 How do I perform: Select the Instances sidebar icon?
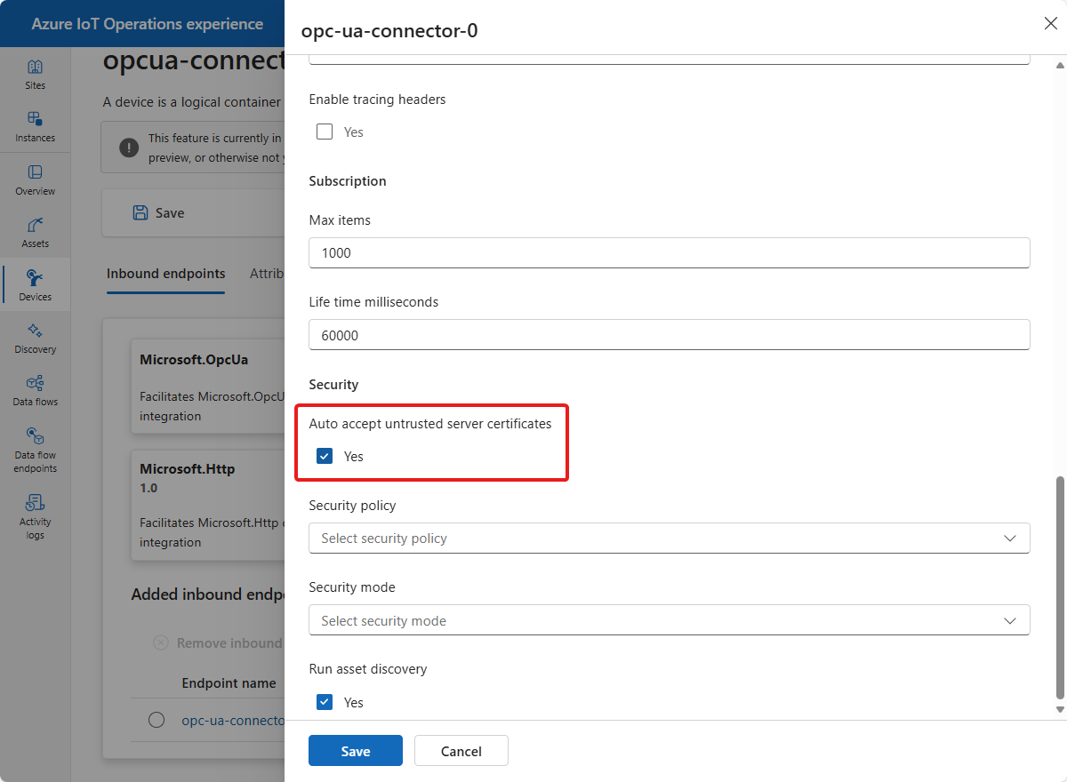pos(35,127)
